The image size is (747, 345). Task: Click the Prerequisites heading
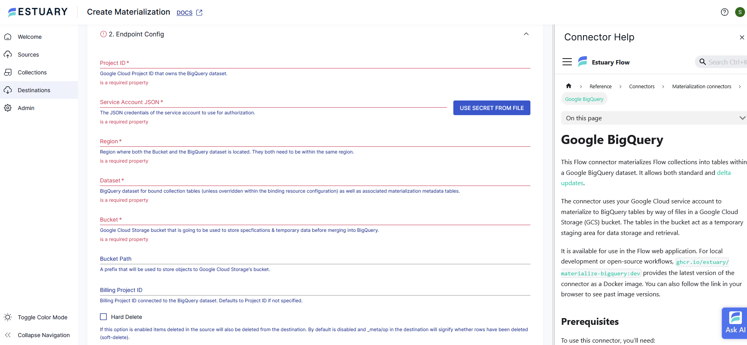point(590,322)
